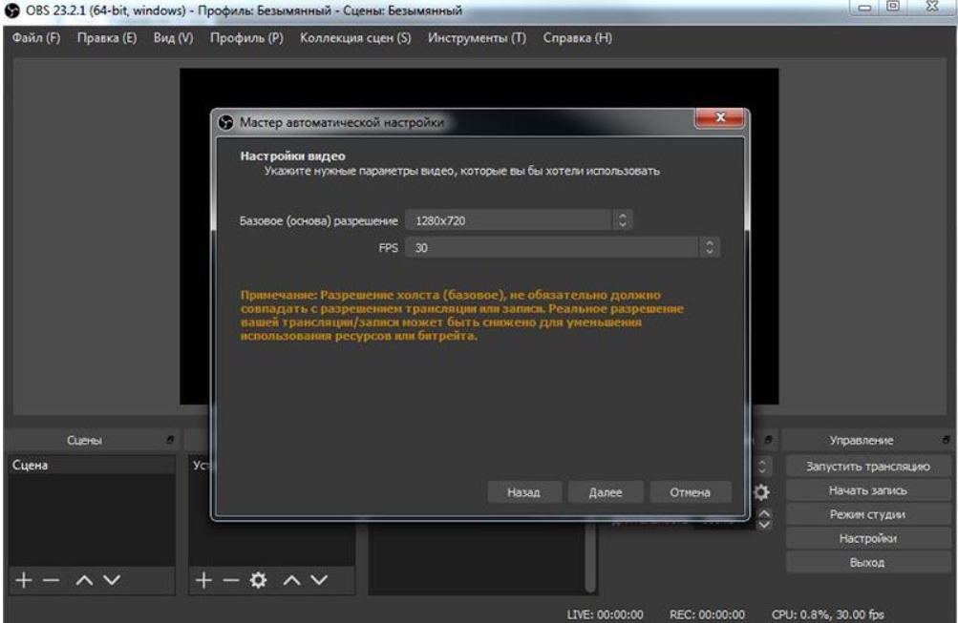
Task: Open the Правка (E) menu
Action: tap(106, 38)
